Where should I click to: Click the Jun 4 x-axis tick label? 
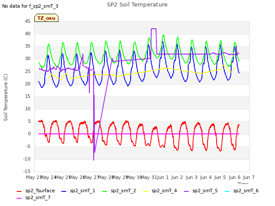pos(206,177)
